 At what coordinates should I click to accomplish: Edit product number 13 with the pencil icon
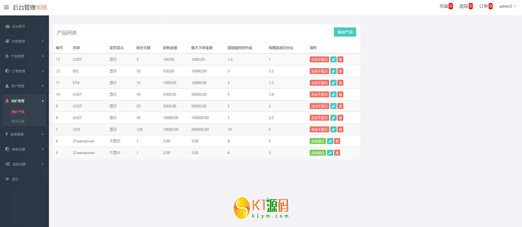coord(333,59)
